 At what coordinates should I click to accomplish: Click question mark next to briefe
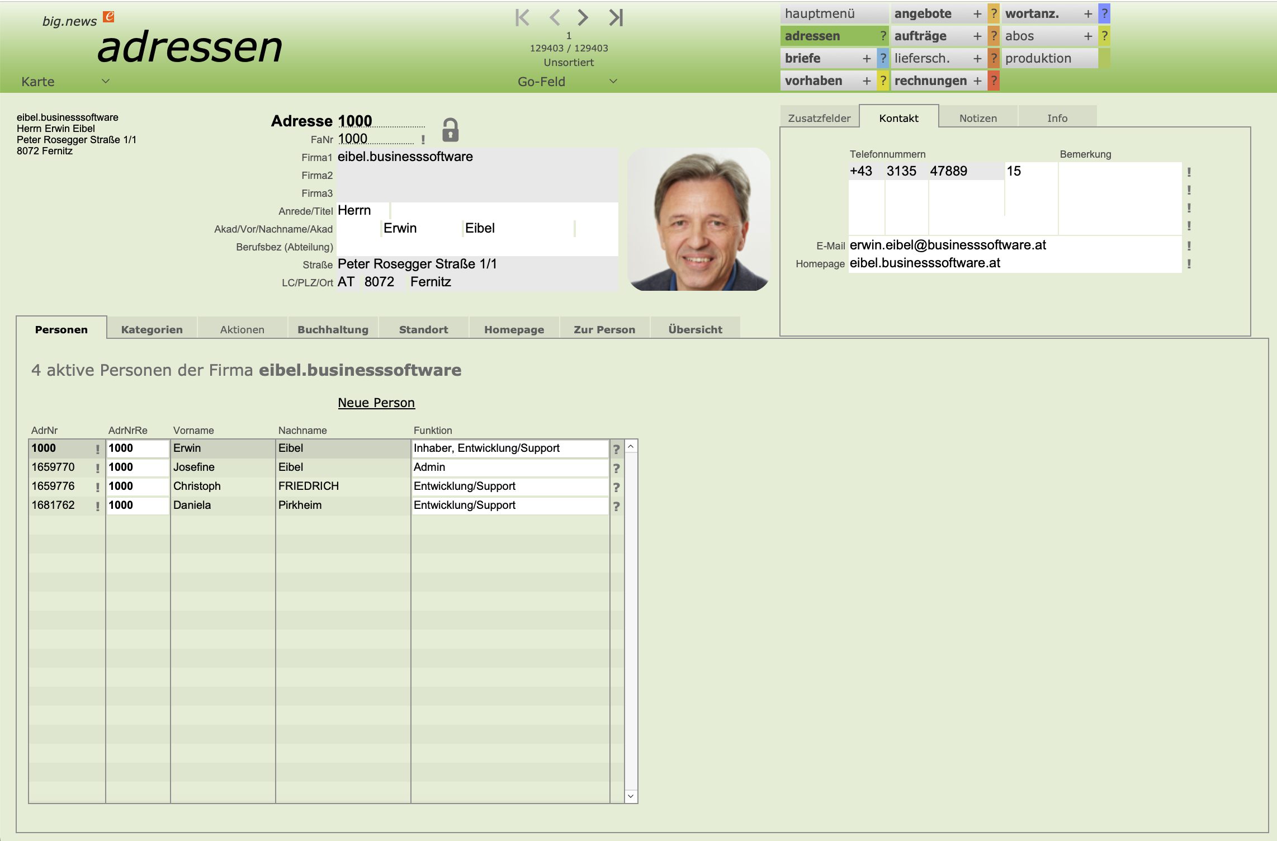point(883,58)
